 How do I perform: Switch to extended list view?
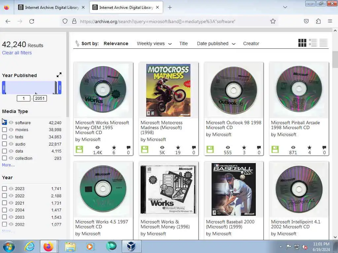pos(313,43)
